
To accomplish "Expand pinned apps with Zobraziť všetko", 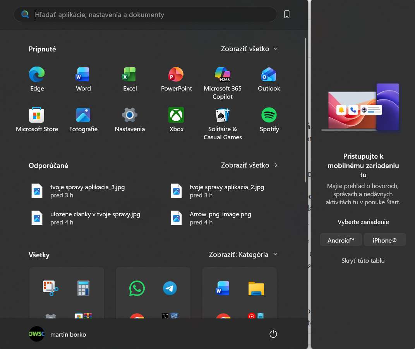I will [x=249, y=49].
